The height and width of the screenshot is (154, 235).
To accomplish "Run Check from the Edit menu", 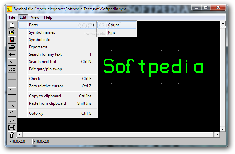I will click(x=58, y=79).
